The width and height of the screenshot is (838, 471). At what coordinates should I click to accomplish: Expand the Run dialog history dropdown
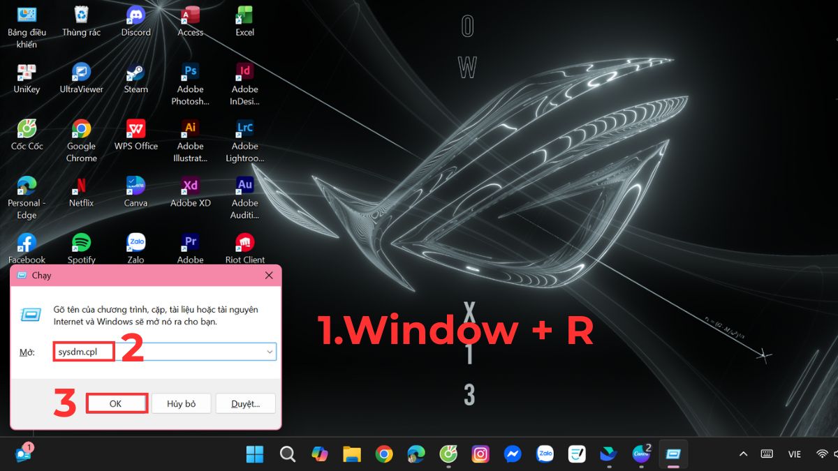[x=269, y=351]
